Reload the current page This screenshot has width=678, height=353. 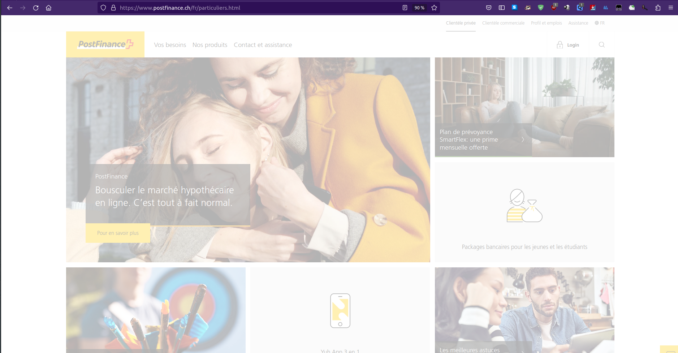coord(36,8)
